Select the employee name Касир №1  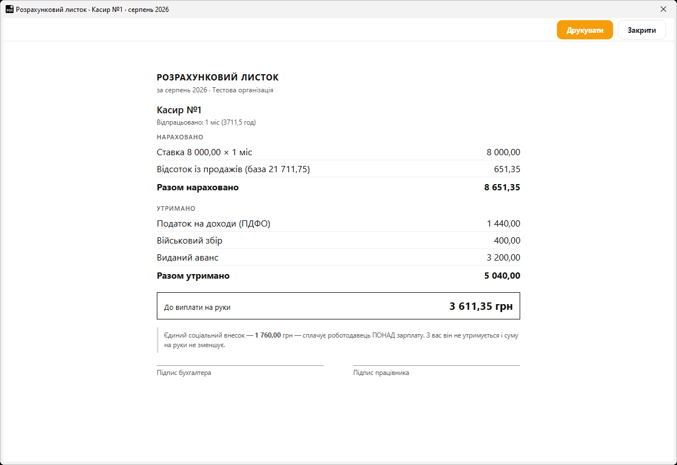(x=179, y=110)
